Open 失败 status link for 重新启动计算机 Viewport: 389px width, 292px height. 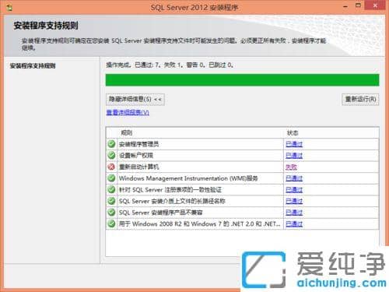[291, 167]
